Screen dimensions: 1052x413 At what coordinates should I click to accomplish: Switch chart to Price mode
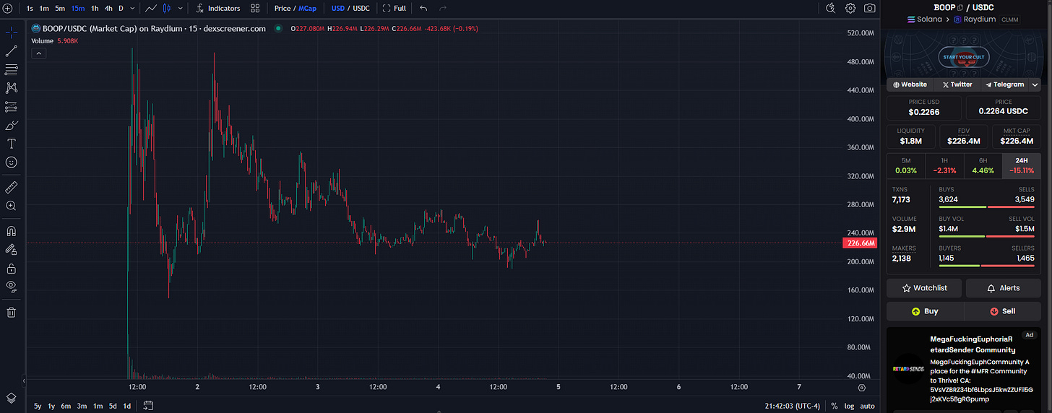coord(283,8)
